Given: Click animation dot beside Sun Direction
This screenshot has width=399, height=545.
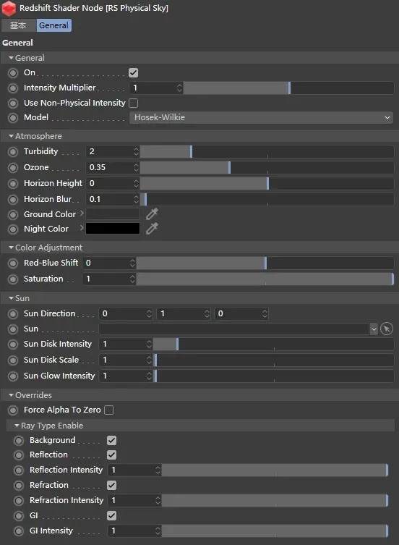Looking at the screenshot, I should click(13, 314).
